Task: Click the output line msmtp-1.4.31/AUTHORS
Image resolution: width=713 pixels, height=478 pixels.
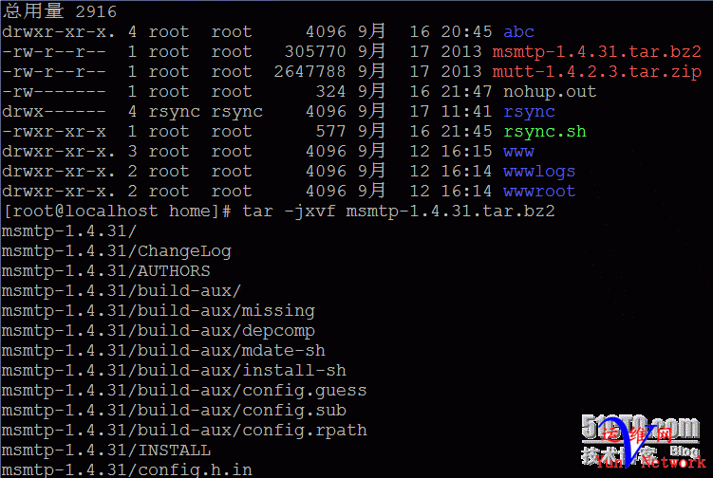Action: [106, 271]
